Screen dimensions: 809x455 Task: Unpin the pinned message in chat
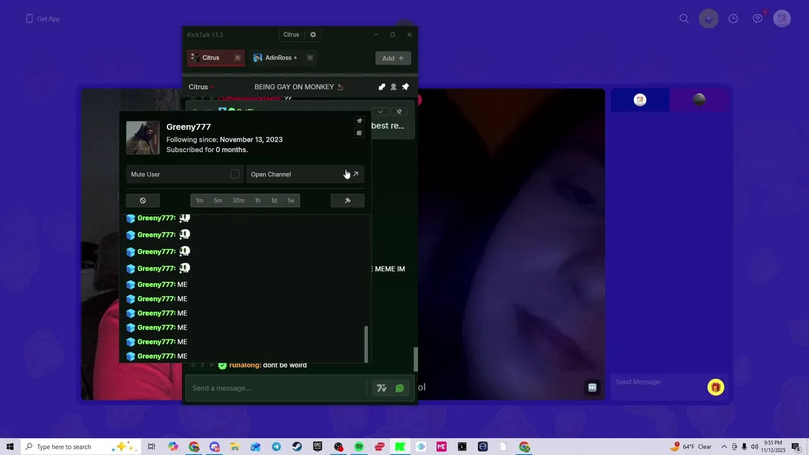click(399, 112)
